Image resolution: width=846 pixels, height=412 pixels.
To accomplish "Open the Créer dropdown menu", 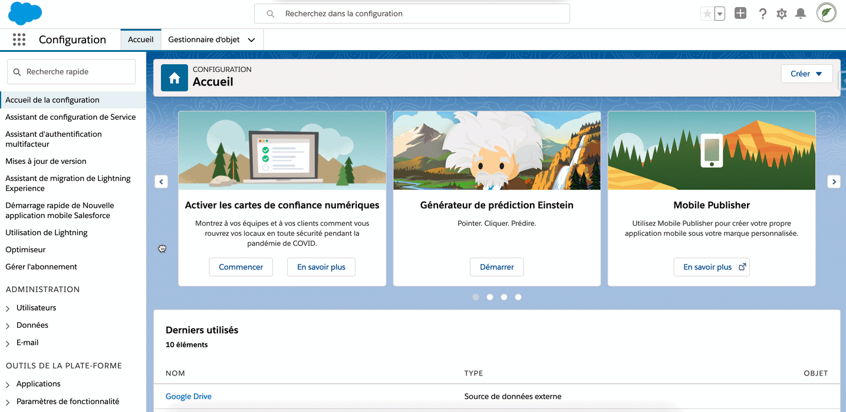I will [807, 73].
